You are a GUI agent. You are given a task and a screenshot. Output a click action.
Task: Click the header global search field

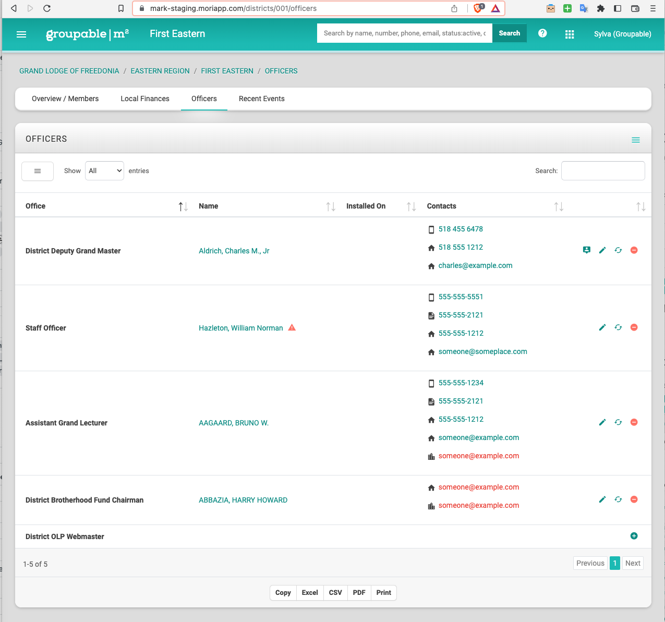click(x=405, y=33)
